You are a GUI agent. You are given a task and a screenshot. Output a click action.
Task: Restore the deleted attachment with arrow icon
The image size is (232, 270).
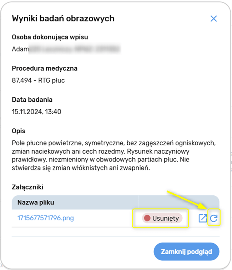213,218
